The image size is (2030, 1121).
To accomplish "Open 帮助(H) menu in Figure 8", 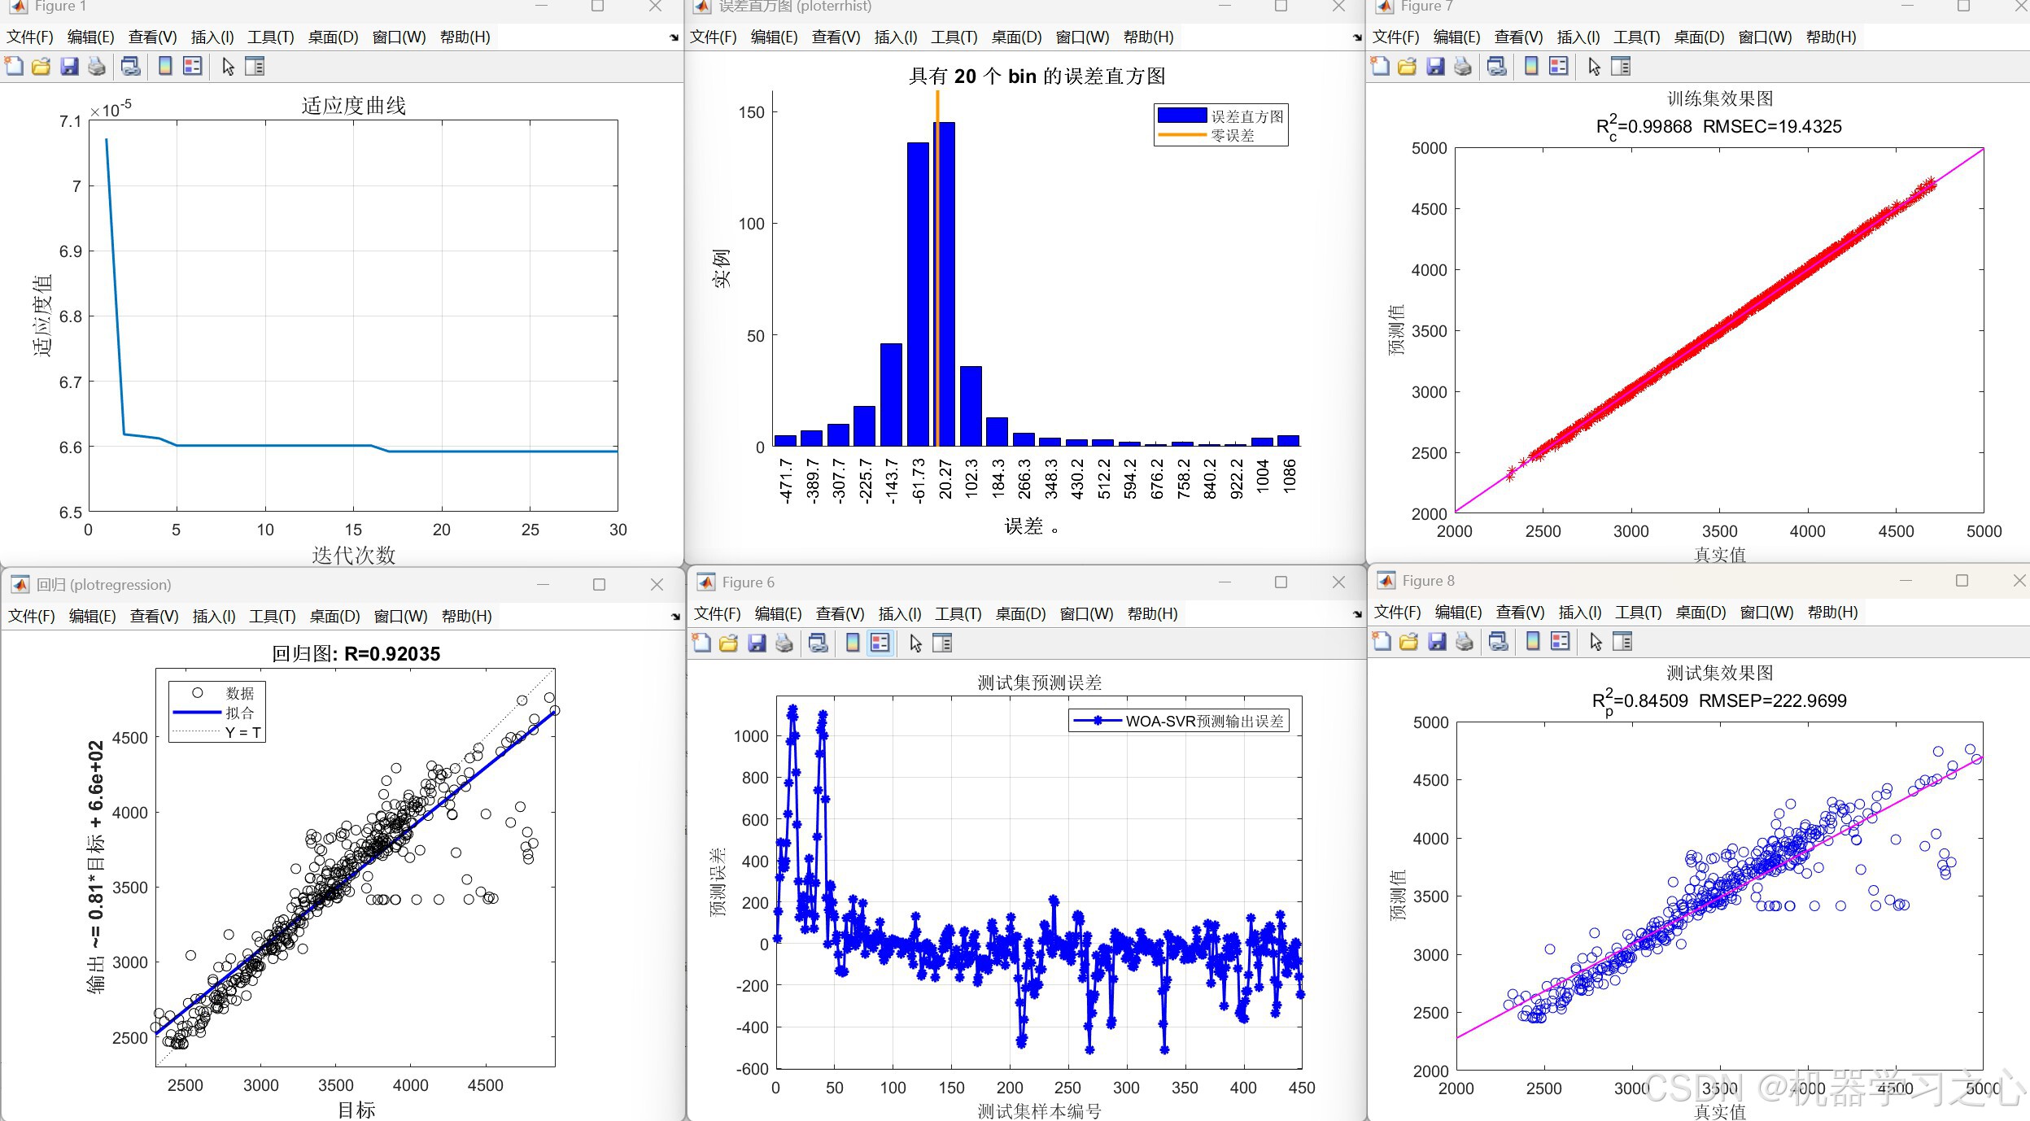I will (x=1832, y=613).
